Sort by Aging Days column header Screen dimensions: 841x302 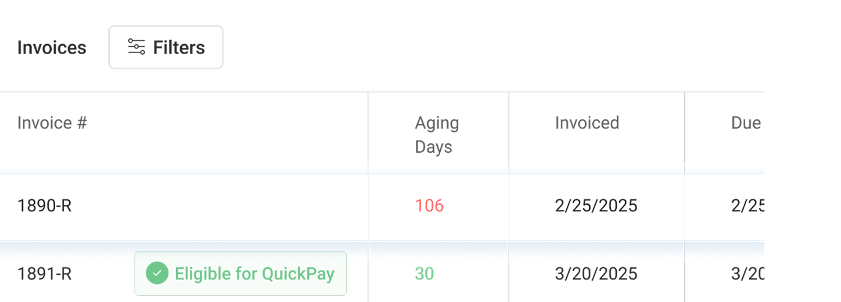pyautogui.click(x=437, y=135)
